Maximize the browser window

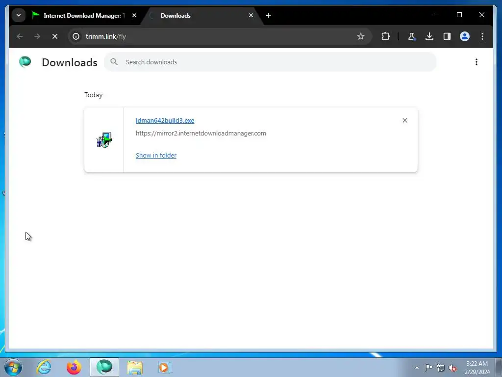(x=459, y=15)
